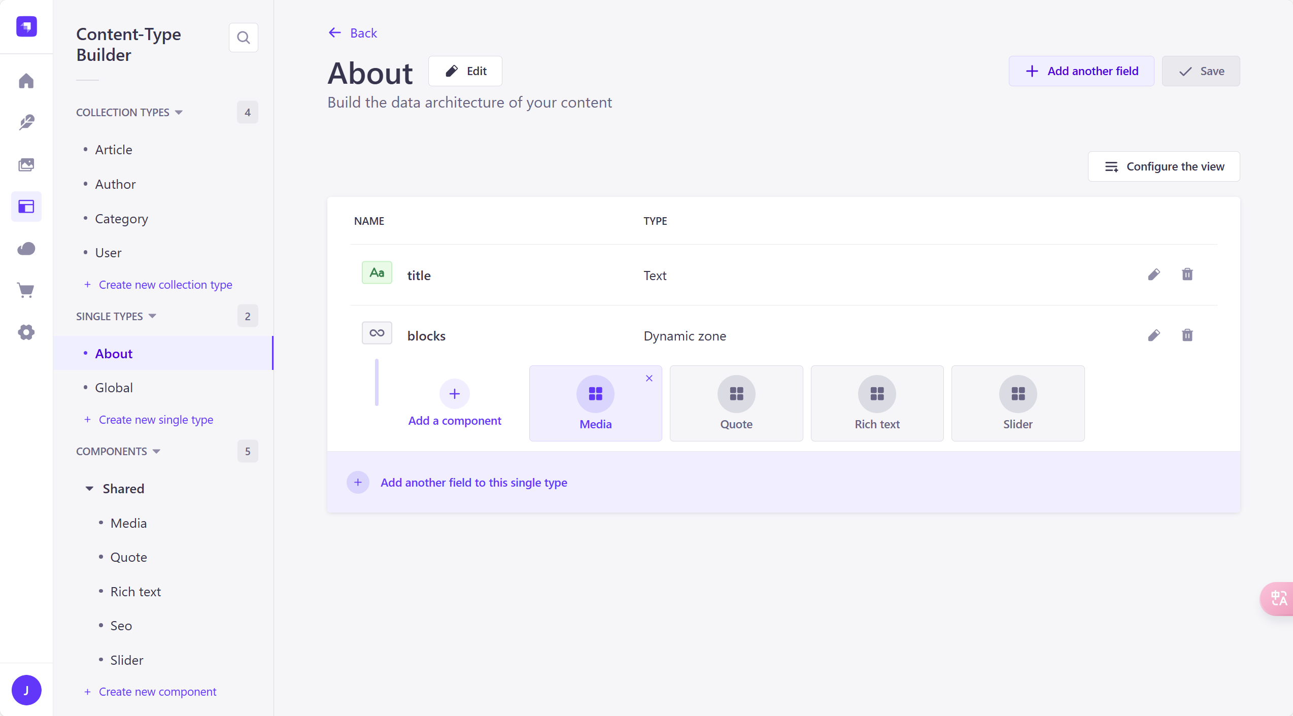
Task: Open the Content Manager feather icon
Action: (x=26, y=123)
